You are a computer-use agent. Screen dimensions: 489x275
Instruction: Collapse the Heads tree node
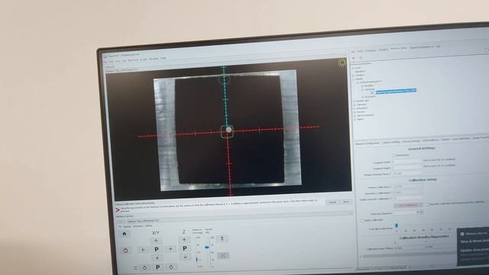[353, 79]
